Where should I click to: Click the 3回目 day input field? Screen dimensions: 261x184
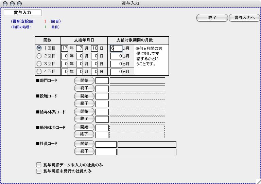pos(94,64)
